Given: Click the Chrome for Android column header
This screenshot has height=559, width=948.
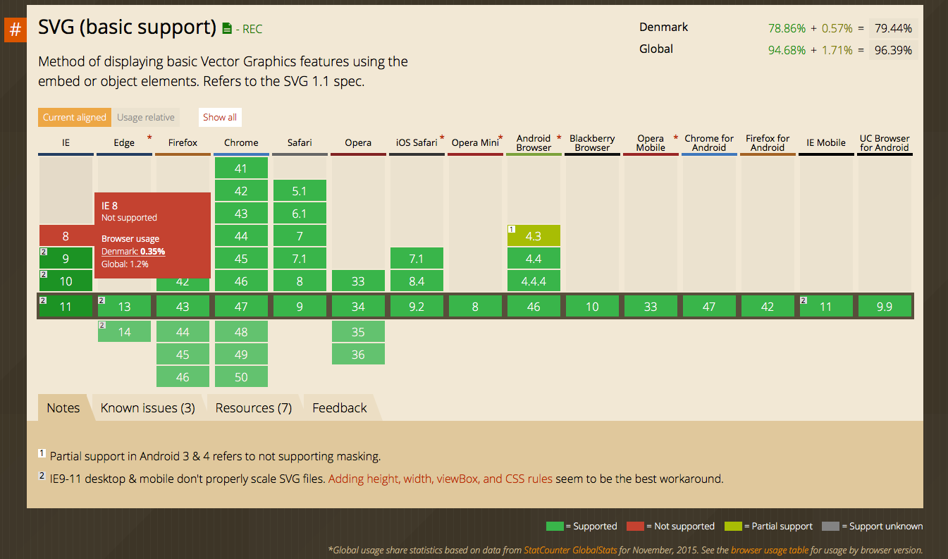Looking at the screenshot, I should click(x=709, y=143).
